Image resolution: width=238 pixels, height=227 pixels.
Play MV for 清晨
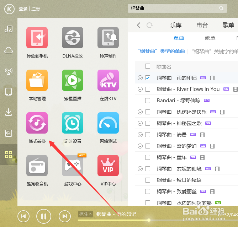tap(202, 135)
